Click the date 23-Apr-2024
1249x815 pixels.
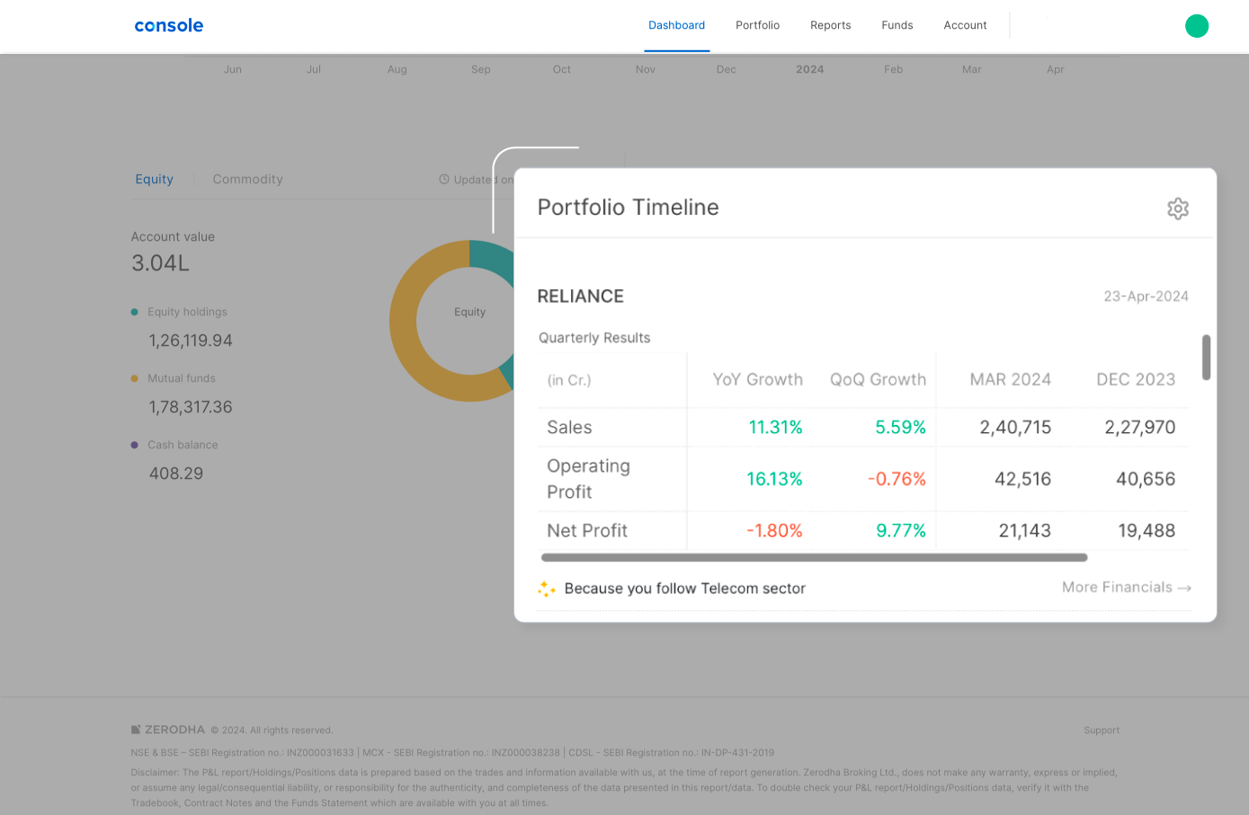click(1146, 297)
